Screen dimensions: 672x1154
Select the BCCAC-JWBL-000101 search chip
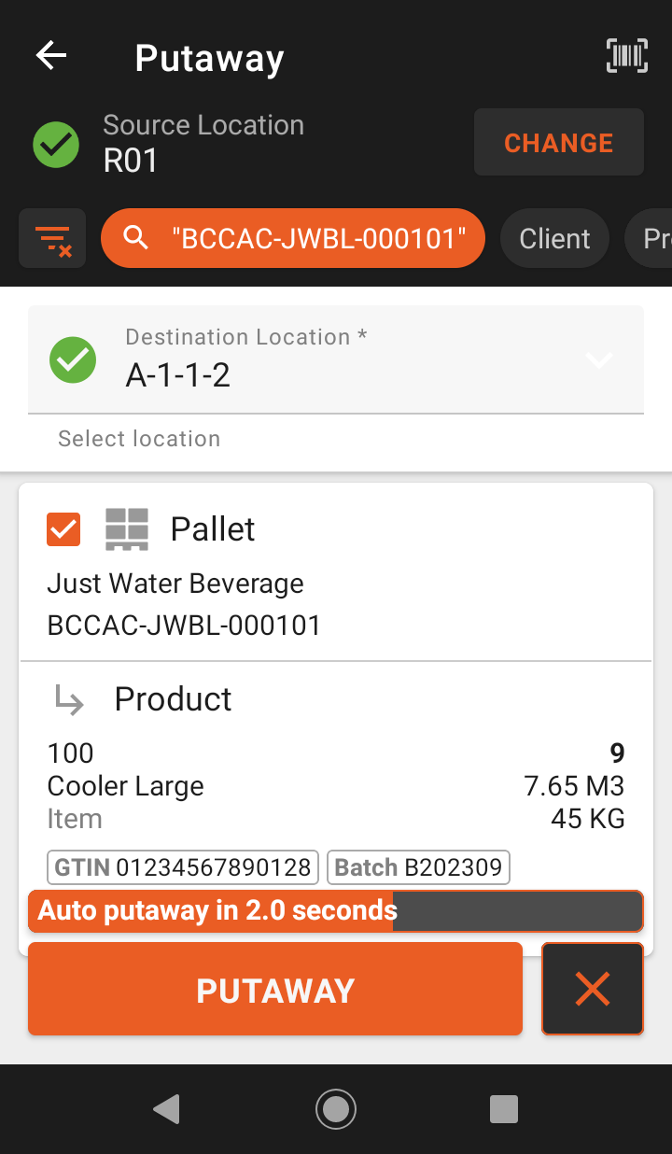tap(293, 238)
